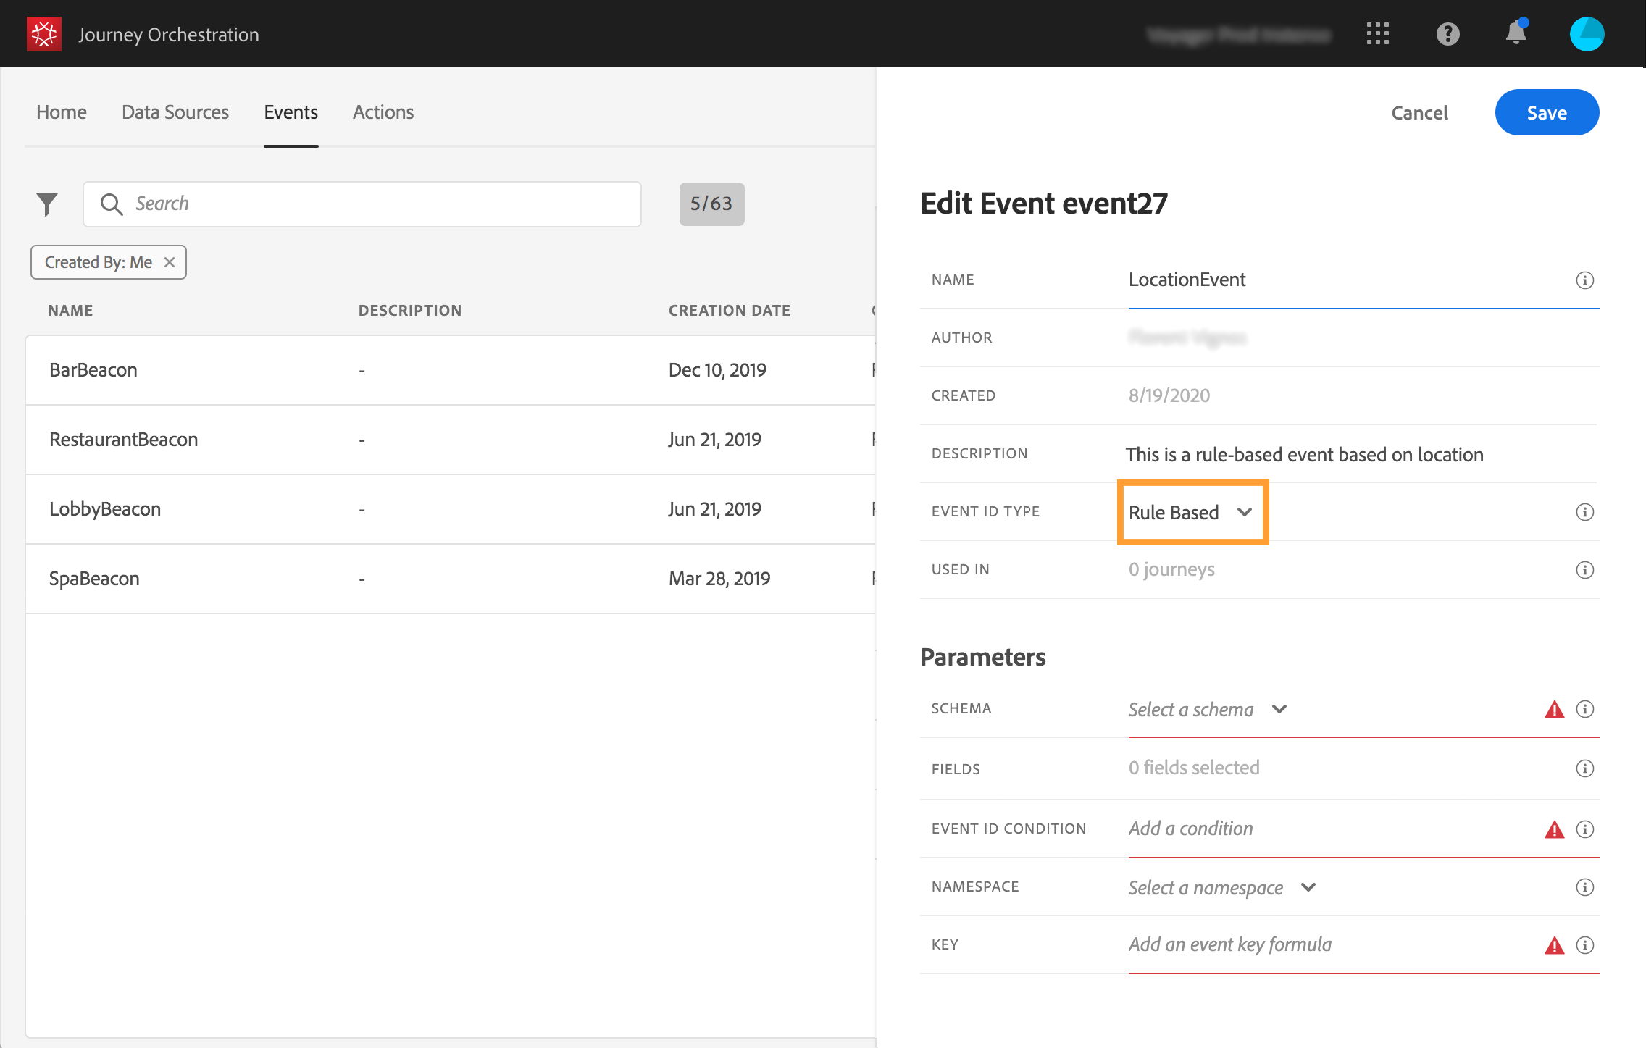Go to the Actions tab

click(383, 112)
